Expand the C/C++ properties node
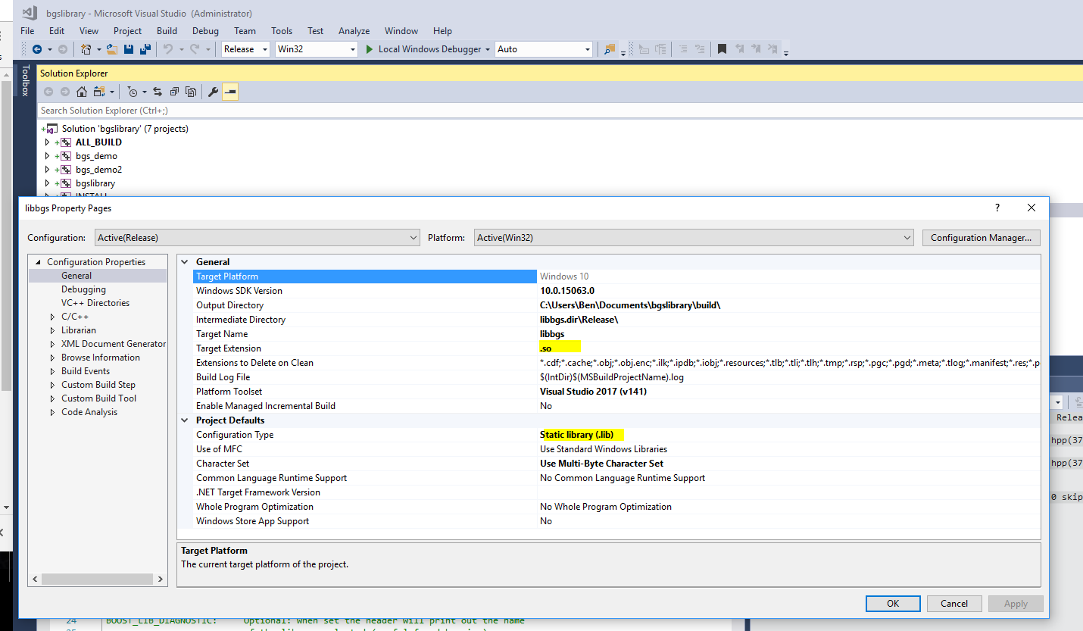1083x631 pixels. point(52,317)
